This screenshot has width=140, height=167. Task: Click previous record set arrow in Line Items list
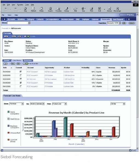point(24,63)
